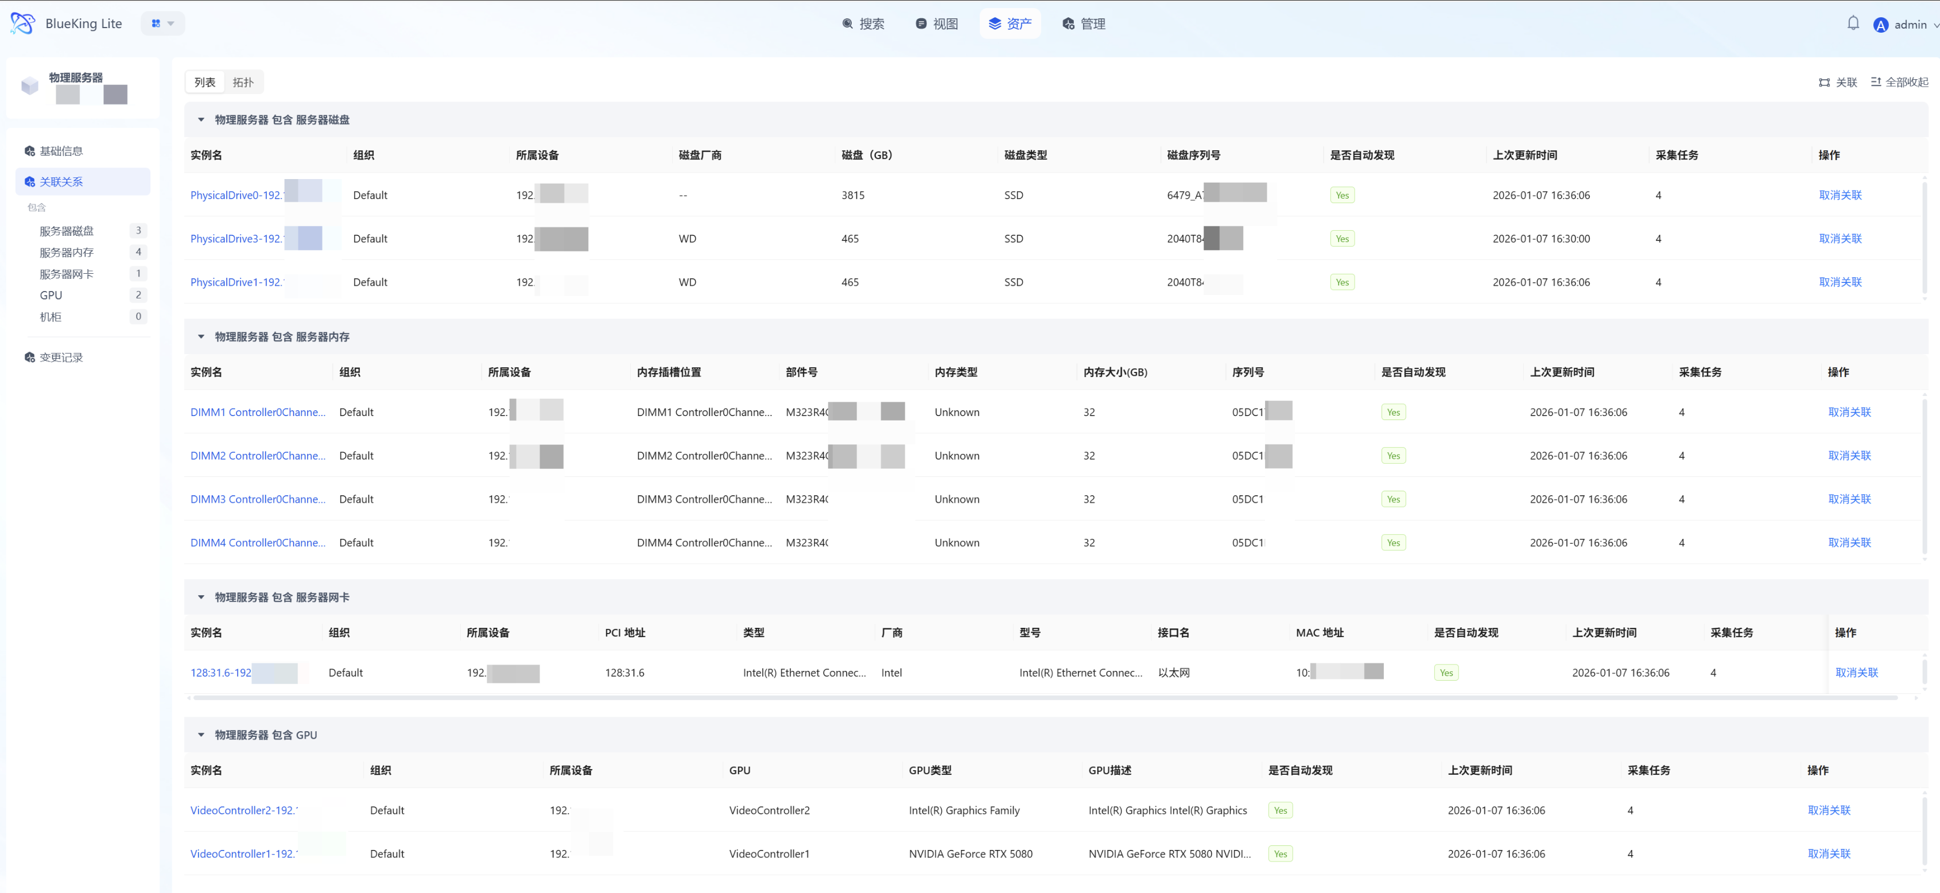Select 服务器内存 in sidebar list
Image resolution: width=1940 pixels, height=893 pixels.
click(x=66, y=253)
